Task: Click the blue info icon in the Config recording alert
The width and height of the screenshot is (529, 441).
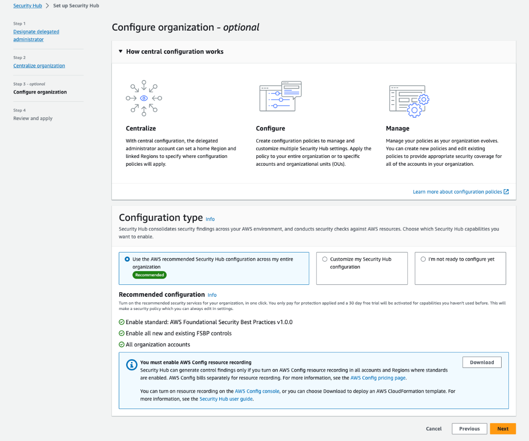Action: 131,365
